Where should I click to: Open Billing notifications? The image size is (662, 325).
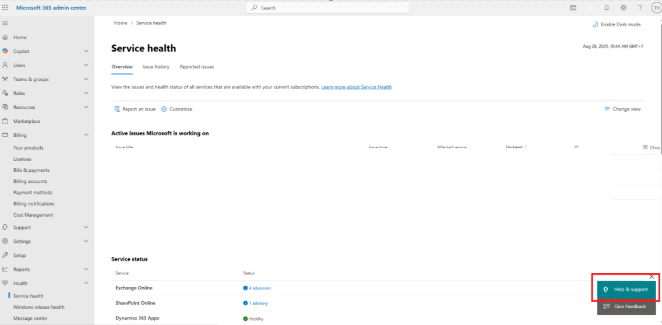point(34,204)
